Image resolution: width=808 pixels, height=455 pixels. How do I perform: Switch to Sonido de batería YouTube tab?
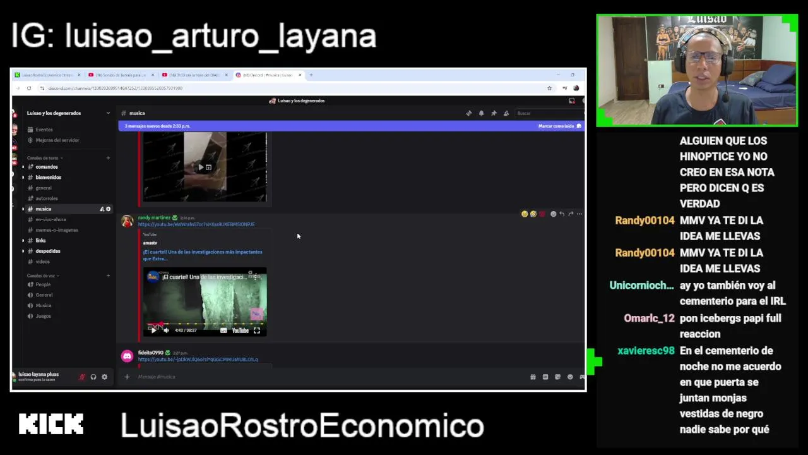coord(121,75)
